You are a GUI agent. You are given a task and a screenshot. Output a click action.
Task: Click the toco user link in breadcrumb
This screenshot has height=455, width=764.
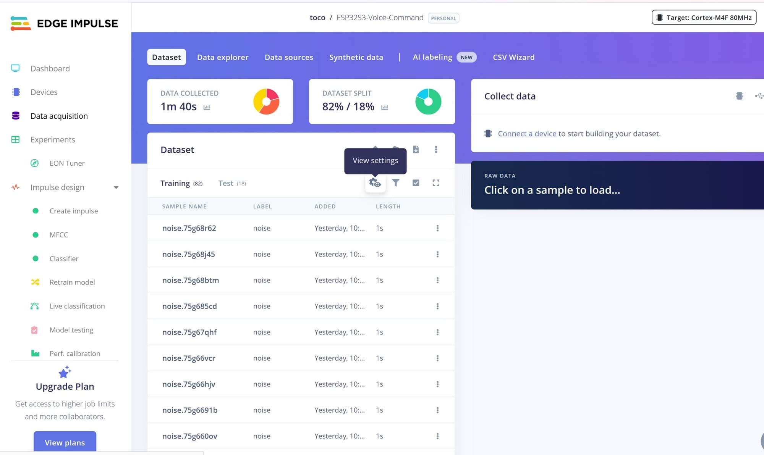pyautogui.click(x=317, y=18)
